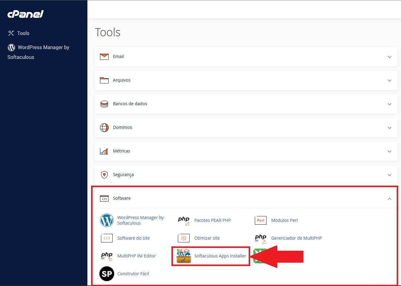Open Gerenciador de MultiPHP link
Screen dimensions: 401x286
point(296,238)
